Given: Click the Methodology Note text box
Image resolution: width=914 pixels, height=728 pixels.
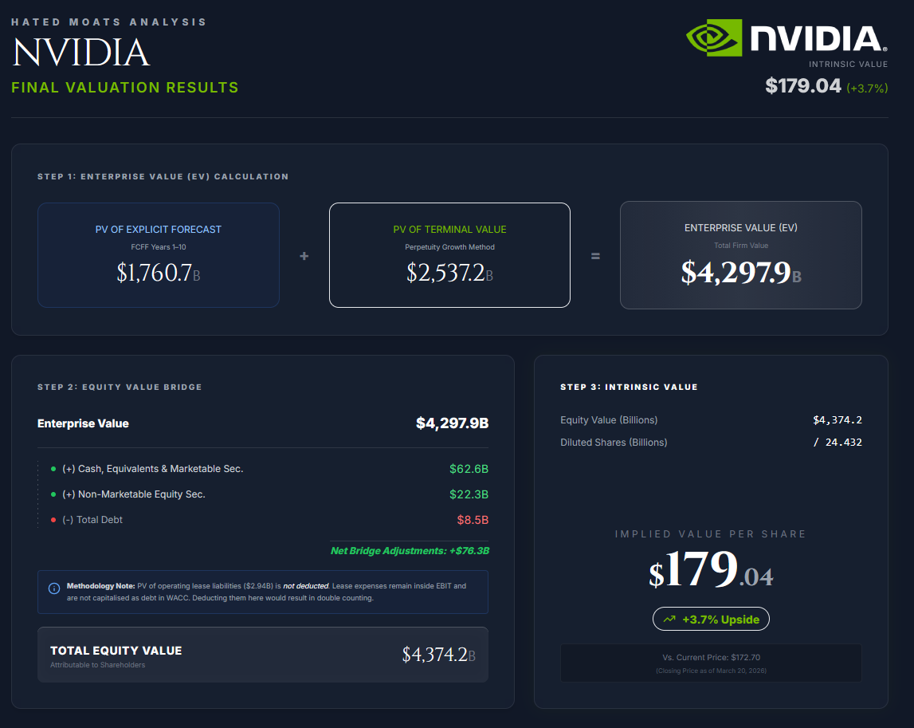Looking at the screenshot, I should (262, 592).
